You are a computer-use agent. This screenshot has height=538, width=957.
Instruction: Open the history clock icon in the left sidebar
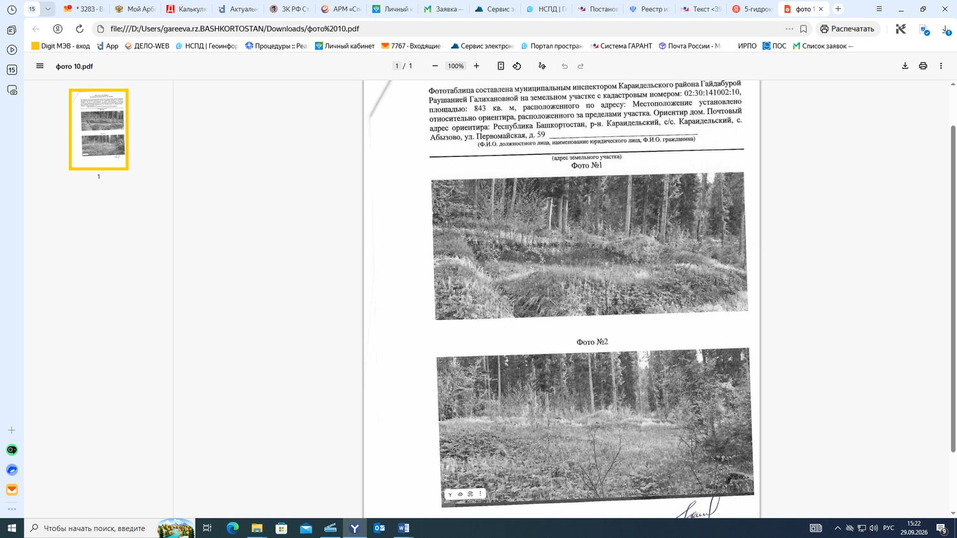tap(11, 10)
